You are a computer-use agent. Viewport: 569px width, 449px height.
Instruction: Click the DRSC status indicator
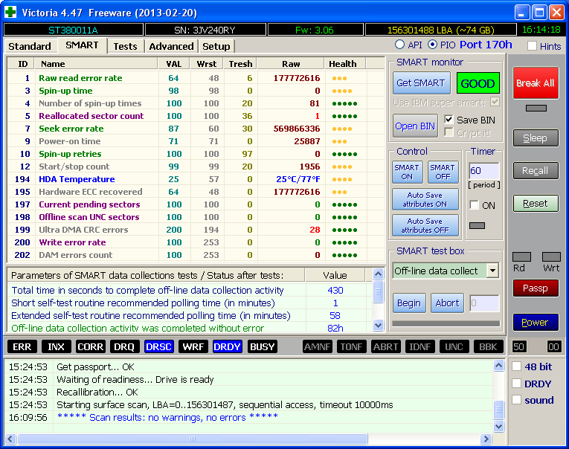click(x=159, y=347)
